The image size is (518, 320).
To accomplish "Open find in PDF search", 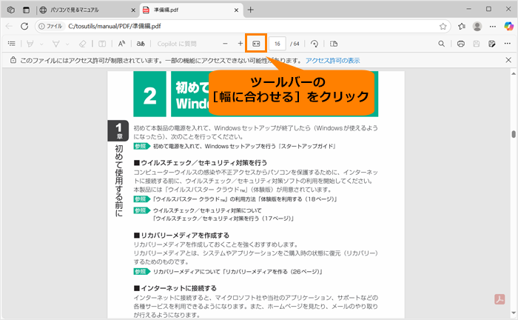I will pyautogui.click(x=441, y=44).
